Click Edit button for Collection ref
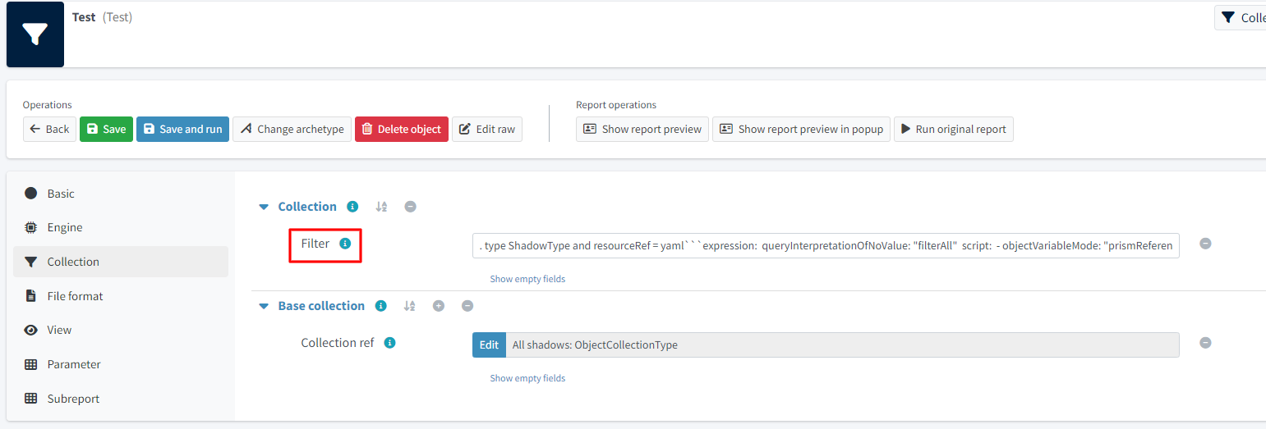Screen dimensions: 1266x429 489,345
